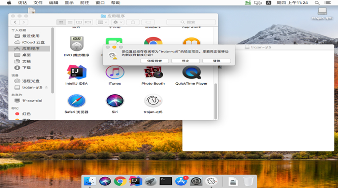
Task: Click the input method icon in menu bar
Action: pos(268,3)
